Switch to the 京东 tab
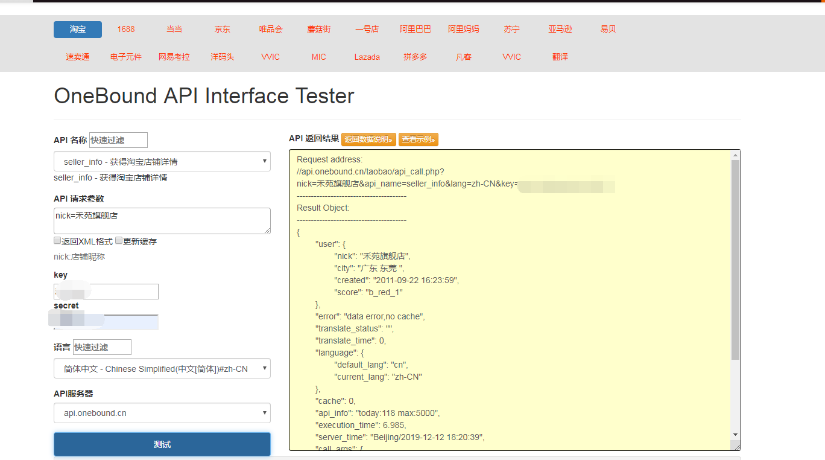825x460 pixels. pyautogui.click(x=223, y=30)
